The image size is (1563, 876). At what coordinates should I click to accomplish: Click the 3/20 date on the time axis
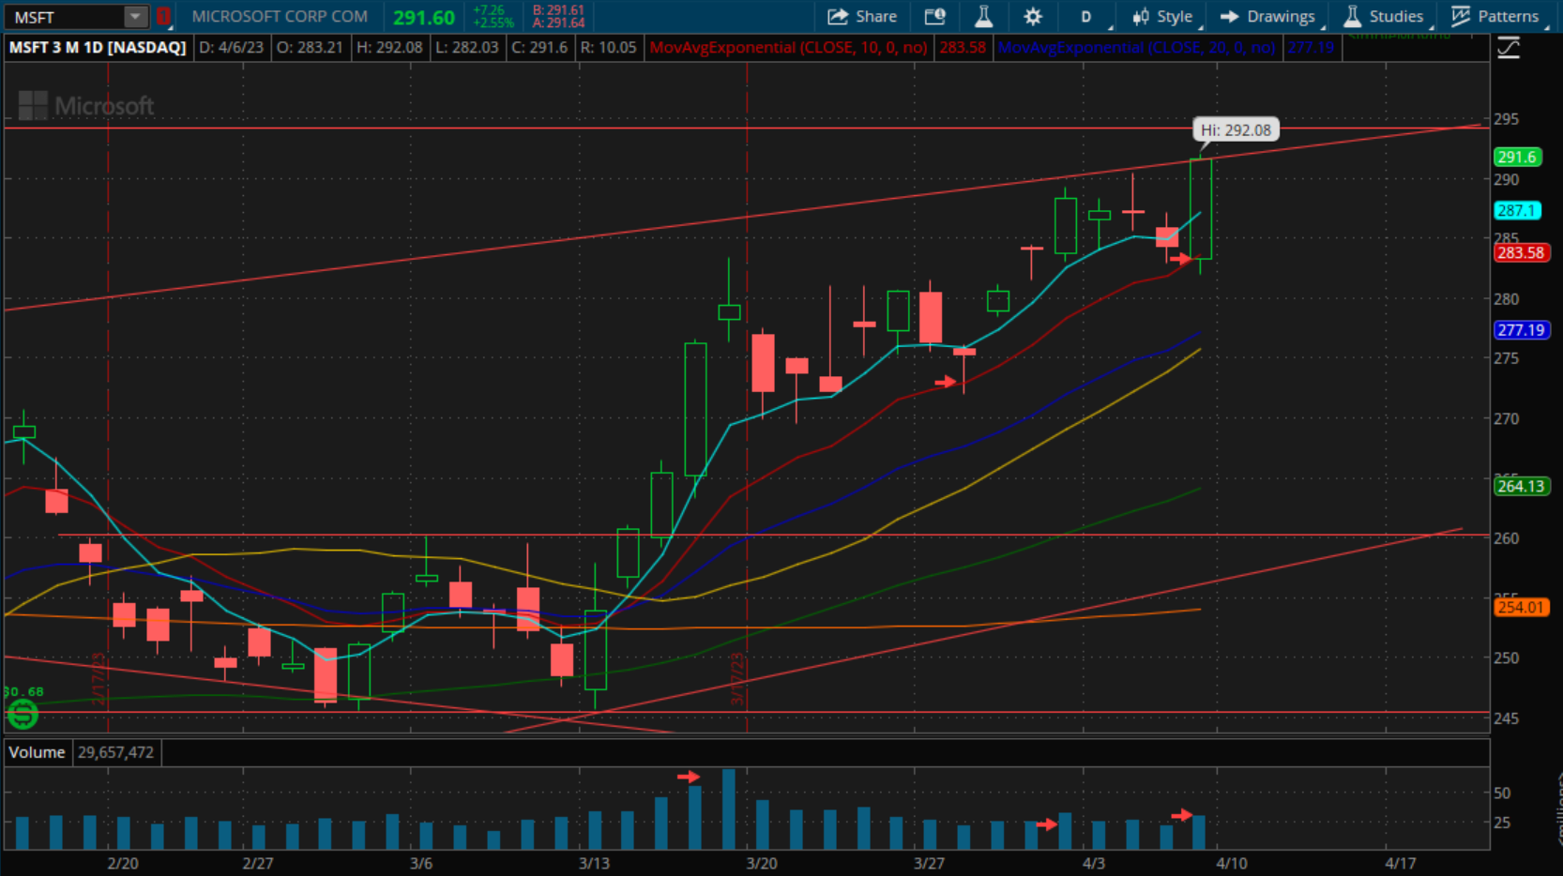[761, 863]
